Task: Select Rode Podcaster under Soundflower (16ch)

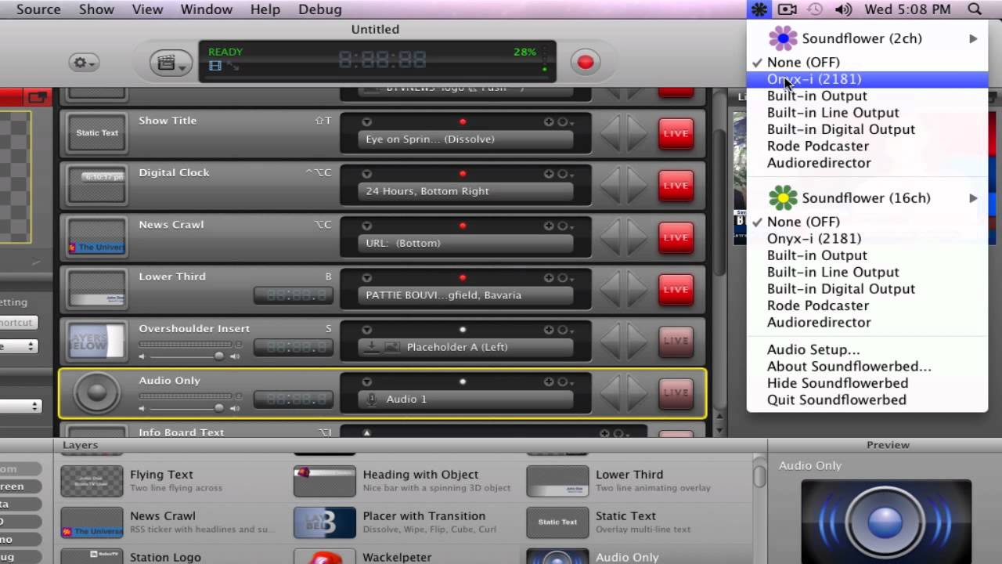Action: click(867, 305)
